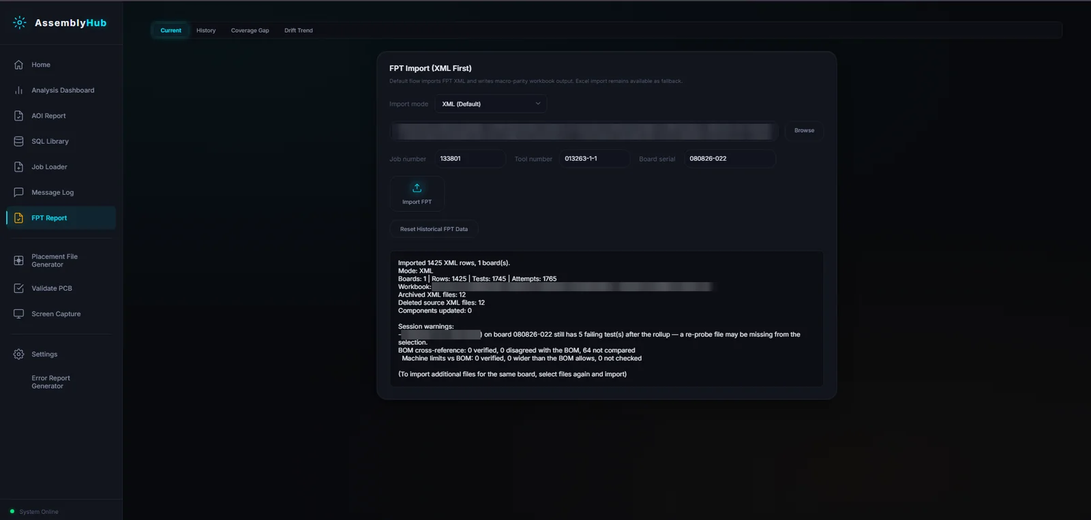
Task: Click the green System Online status dot
Action: coord(12,511)
